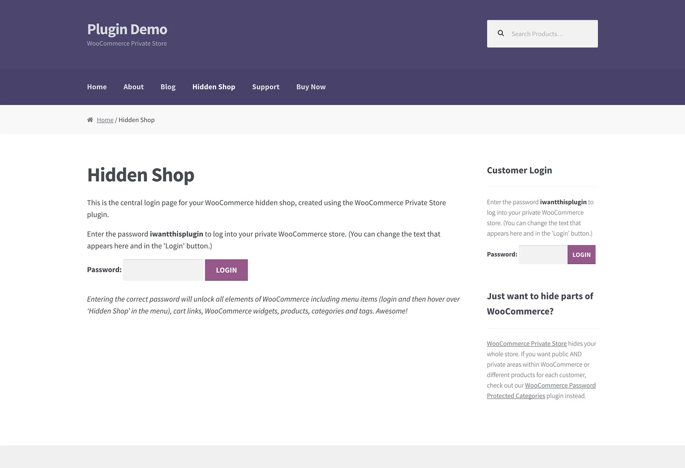Go to the Support navigation item
This screenshot has height=468, width=685.
265,86
